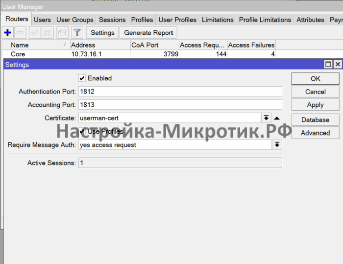Open the Sessions tab
Viewport: 343px width, 264px height.
click(112, 20)
